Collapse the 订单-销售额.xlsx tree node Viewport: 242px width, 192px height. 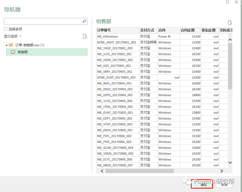coord(6,45)
